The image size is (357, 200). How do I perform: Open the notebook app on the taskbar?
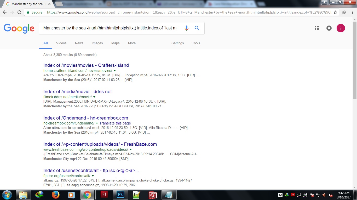(169, 195)
